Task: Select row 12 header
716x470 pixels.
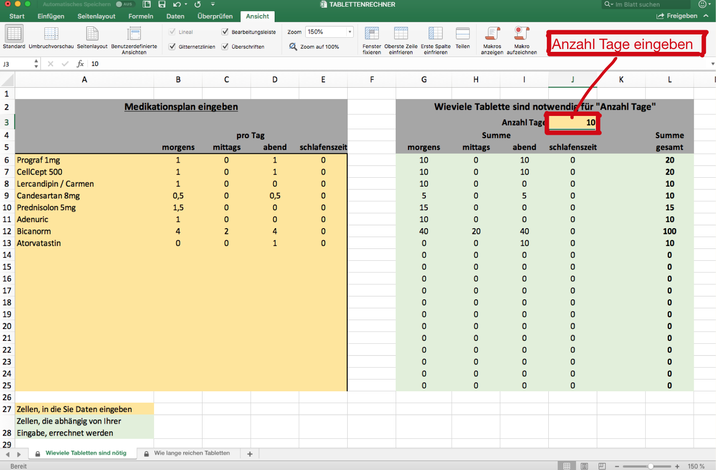Action: coord(7,231)
